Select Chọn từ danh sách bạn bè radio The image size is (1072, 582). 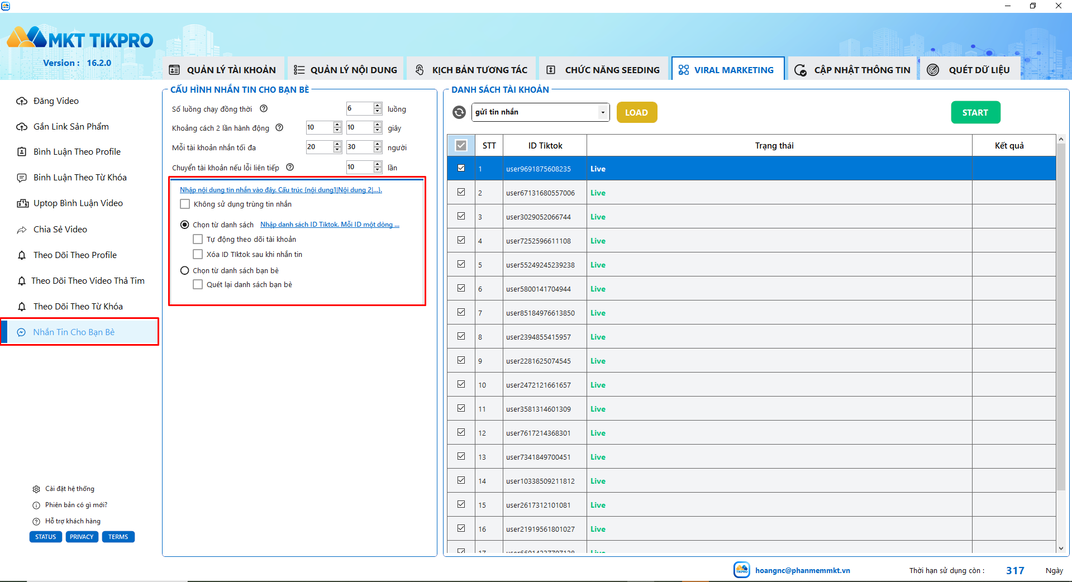click(185, 270)
